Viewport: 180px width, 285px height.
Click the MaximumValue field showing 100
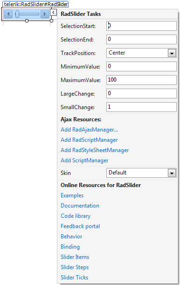click(x=141, y=80)
